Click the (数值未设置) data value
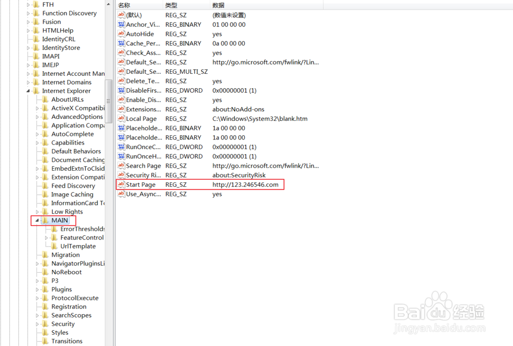 (x=229, y=15)
